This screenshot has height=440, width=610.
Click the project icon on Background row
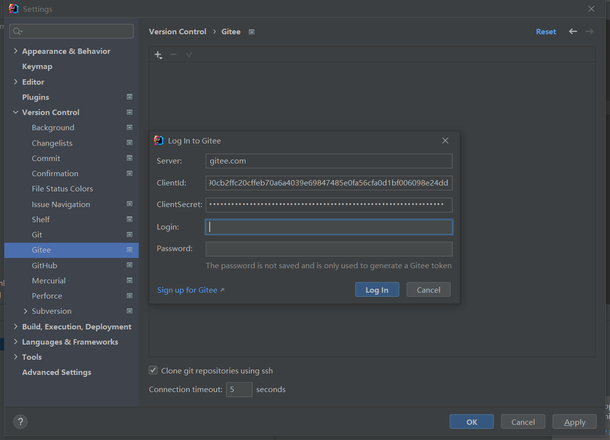129,127
